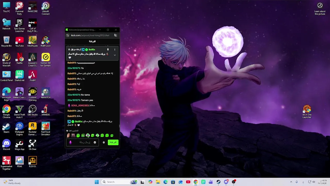Click BotRix name in the bottom chat message
Image resolution: width=330 pixels, height=186 pixels.
tap(79, 121)
